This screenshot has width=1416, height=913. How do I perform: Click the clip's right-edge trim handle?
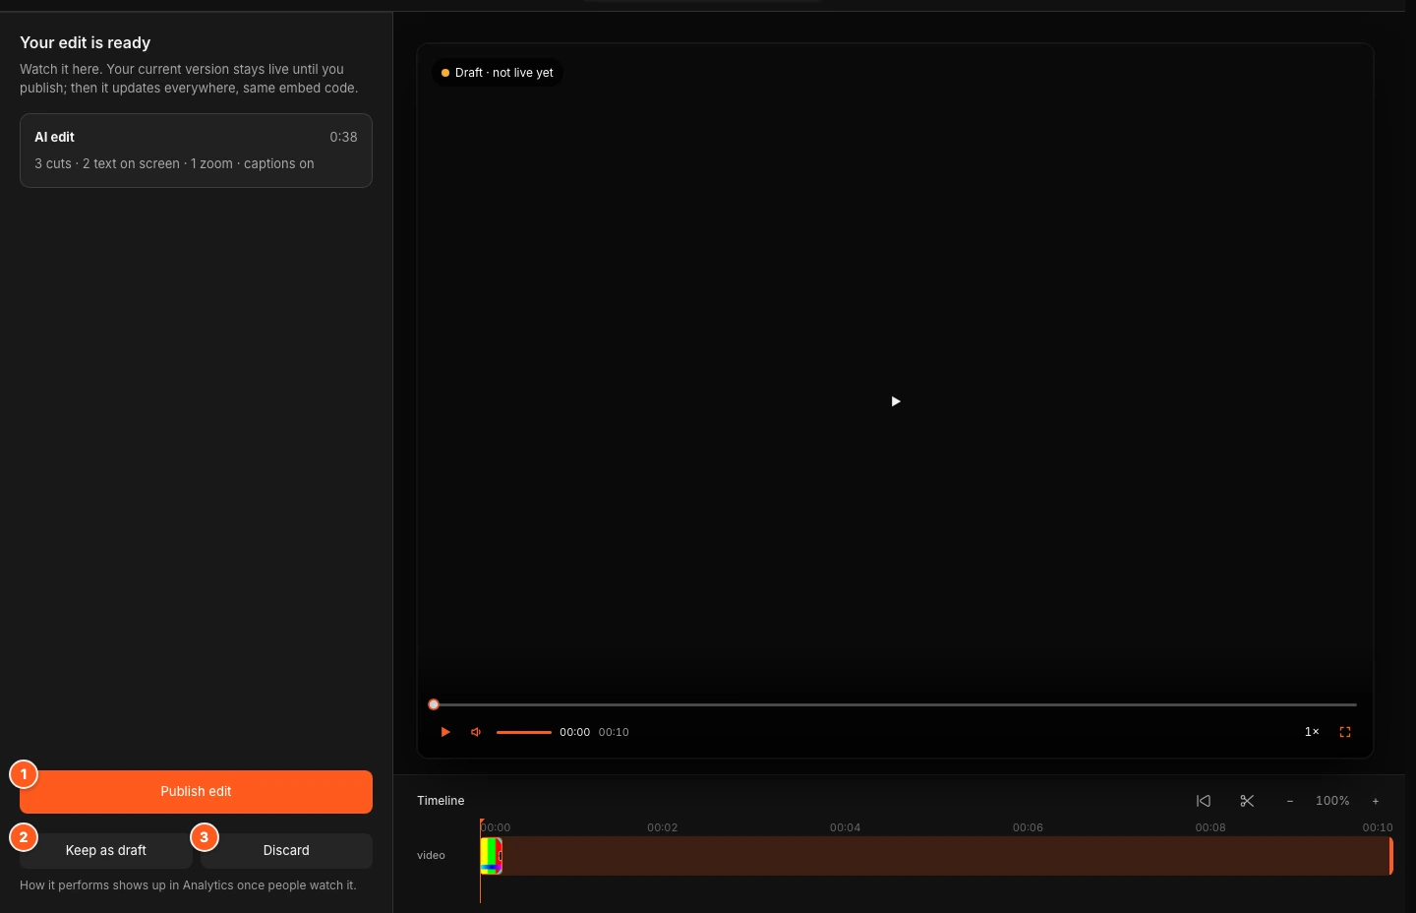[x=1390, y=856]
